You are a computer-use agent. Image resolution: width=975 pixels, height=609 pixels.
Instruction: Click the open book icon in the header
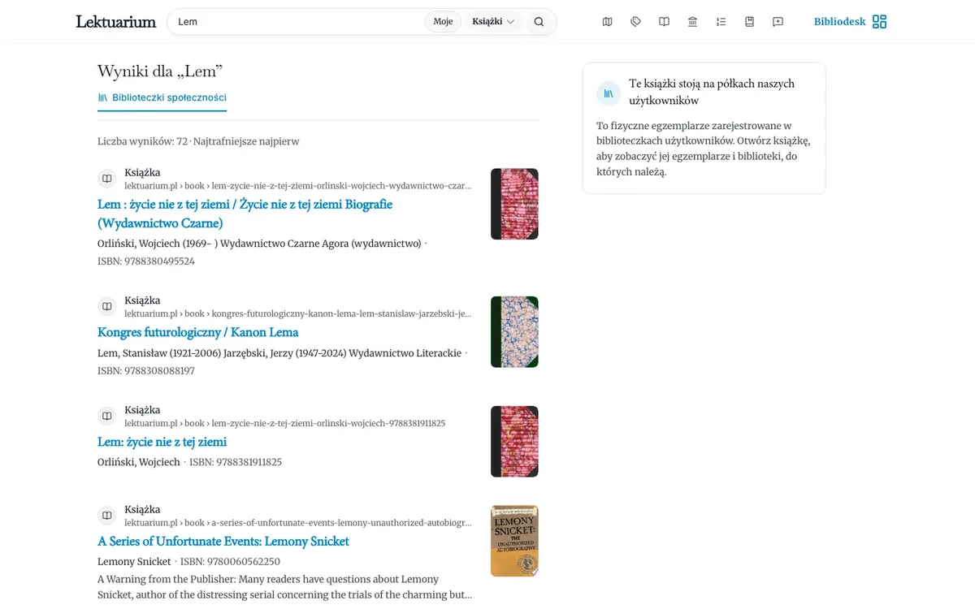click(x=664, y=22)
